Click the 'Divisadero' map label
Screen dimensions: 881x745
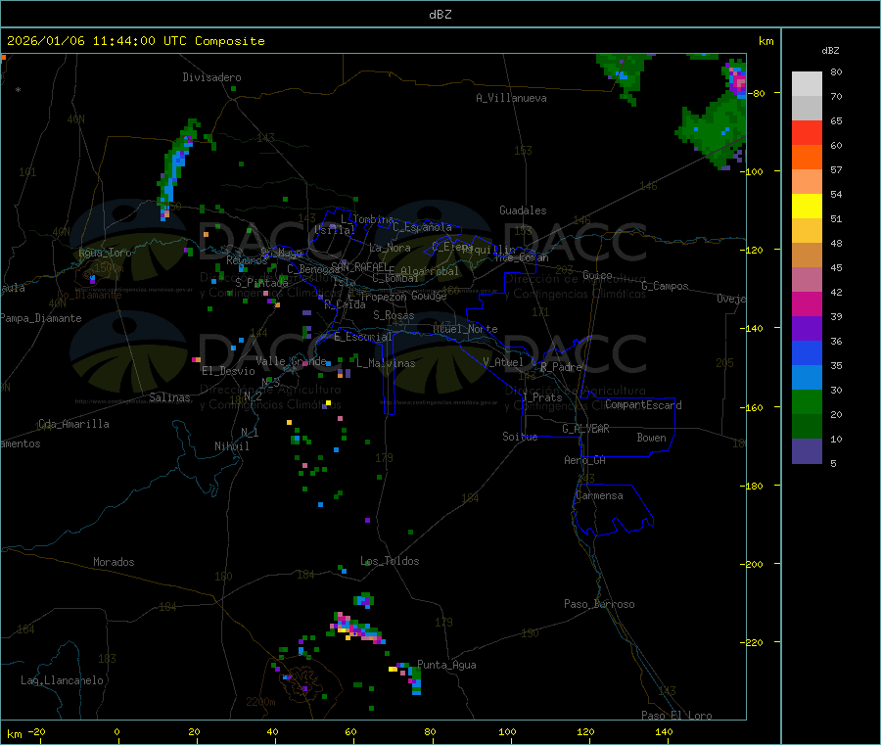pos(211,77)
